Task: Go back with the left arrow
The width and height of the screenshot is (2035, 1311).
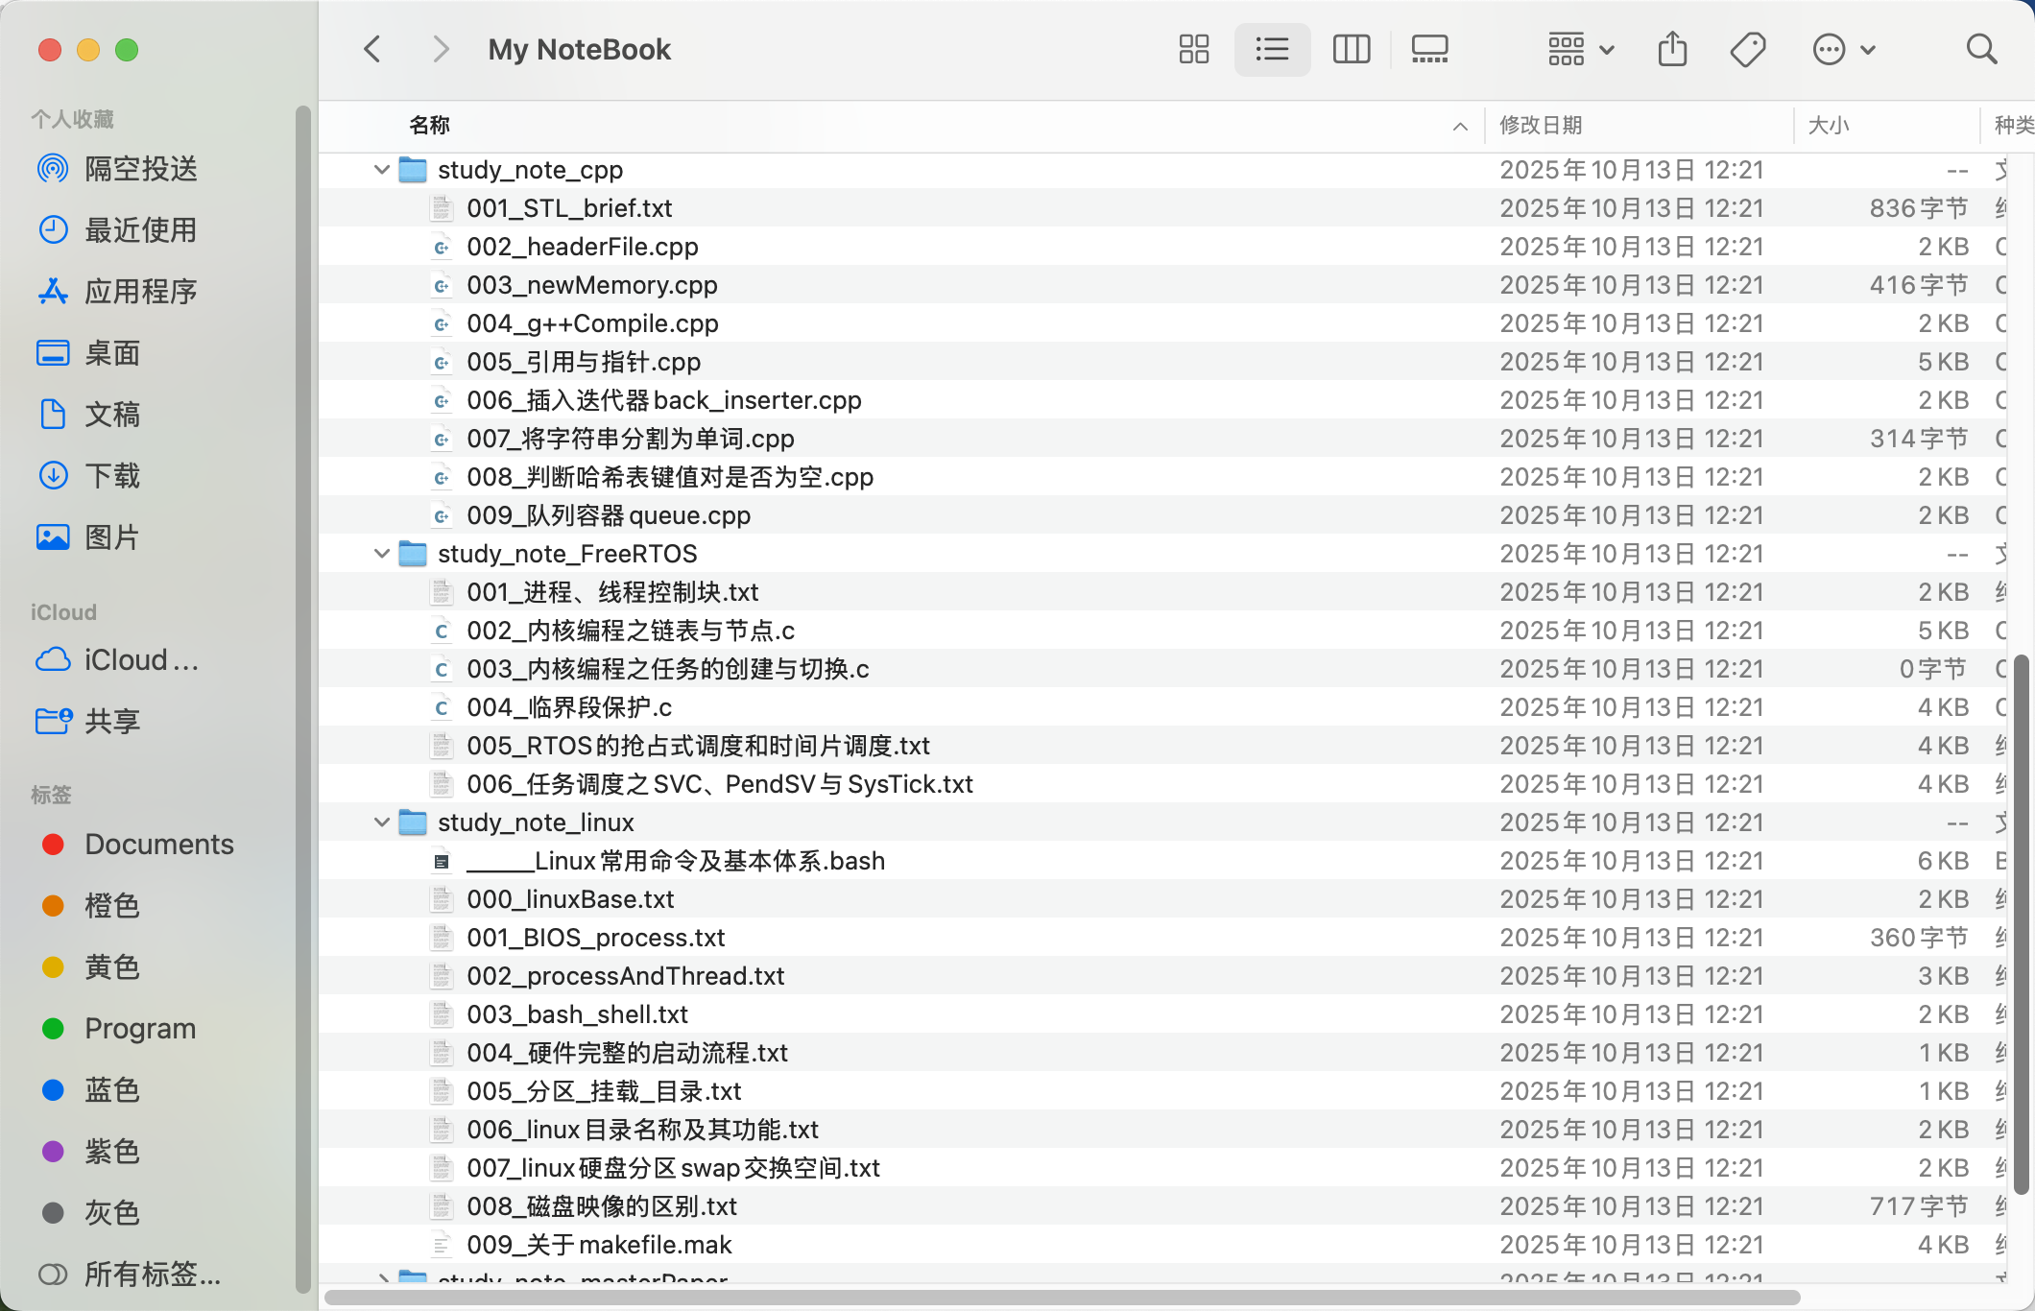Action: click(x=373, y=49)
